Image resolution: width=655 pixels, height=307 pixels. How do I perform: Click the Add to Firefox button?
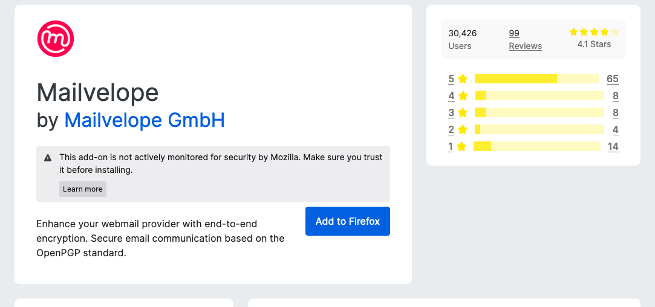(348, 221)
